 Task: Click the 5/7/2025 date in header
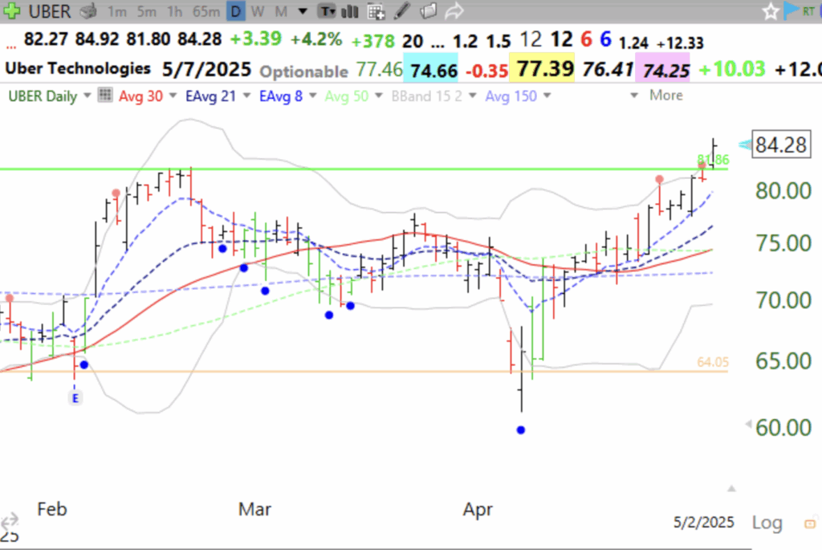pyautogui.click(x=206, y=69)
